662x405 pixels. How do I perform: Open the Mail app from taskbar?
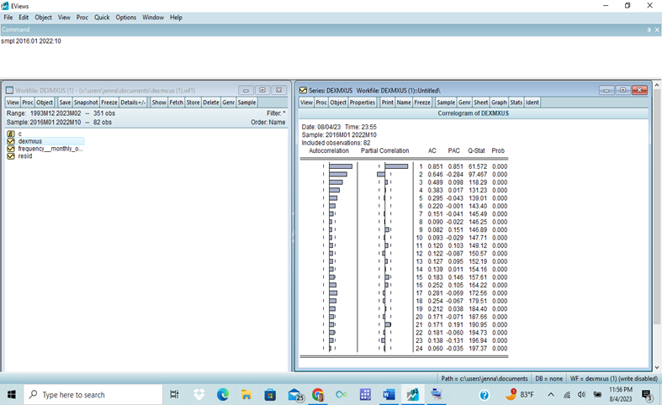click(x=295, y=394)
